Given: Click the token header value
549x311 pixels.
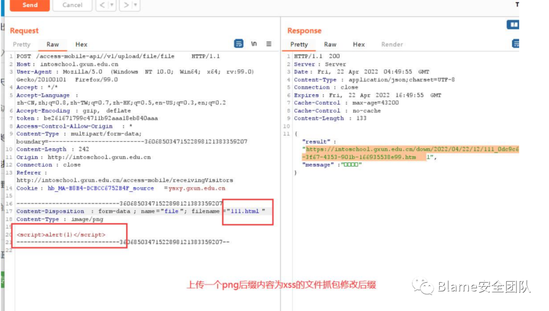Looking at the screenshot, I should 101,118.
